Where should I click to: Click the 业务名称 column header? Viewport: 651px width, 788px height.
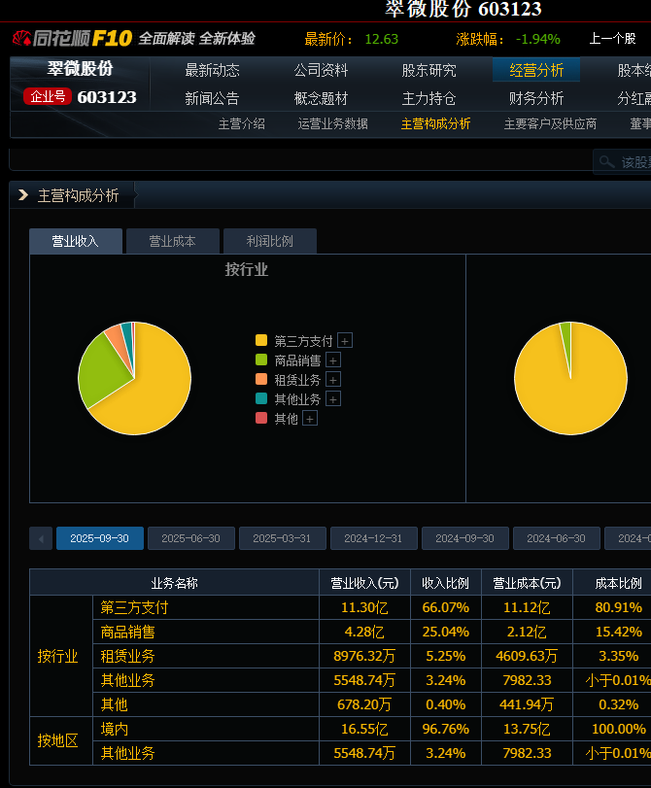pos(175,583)
